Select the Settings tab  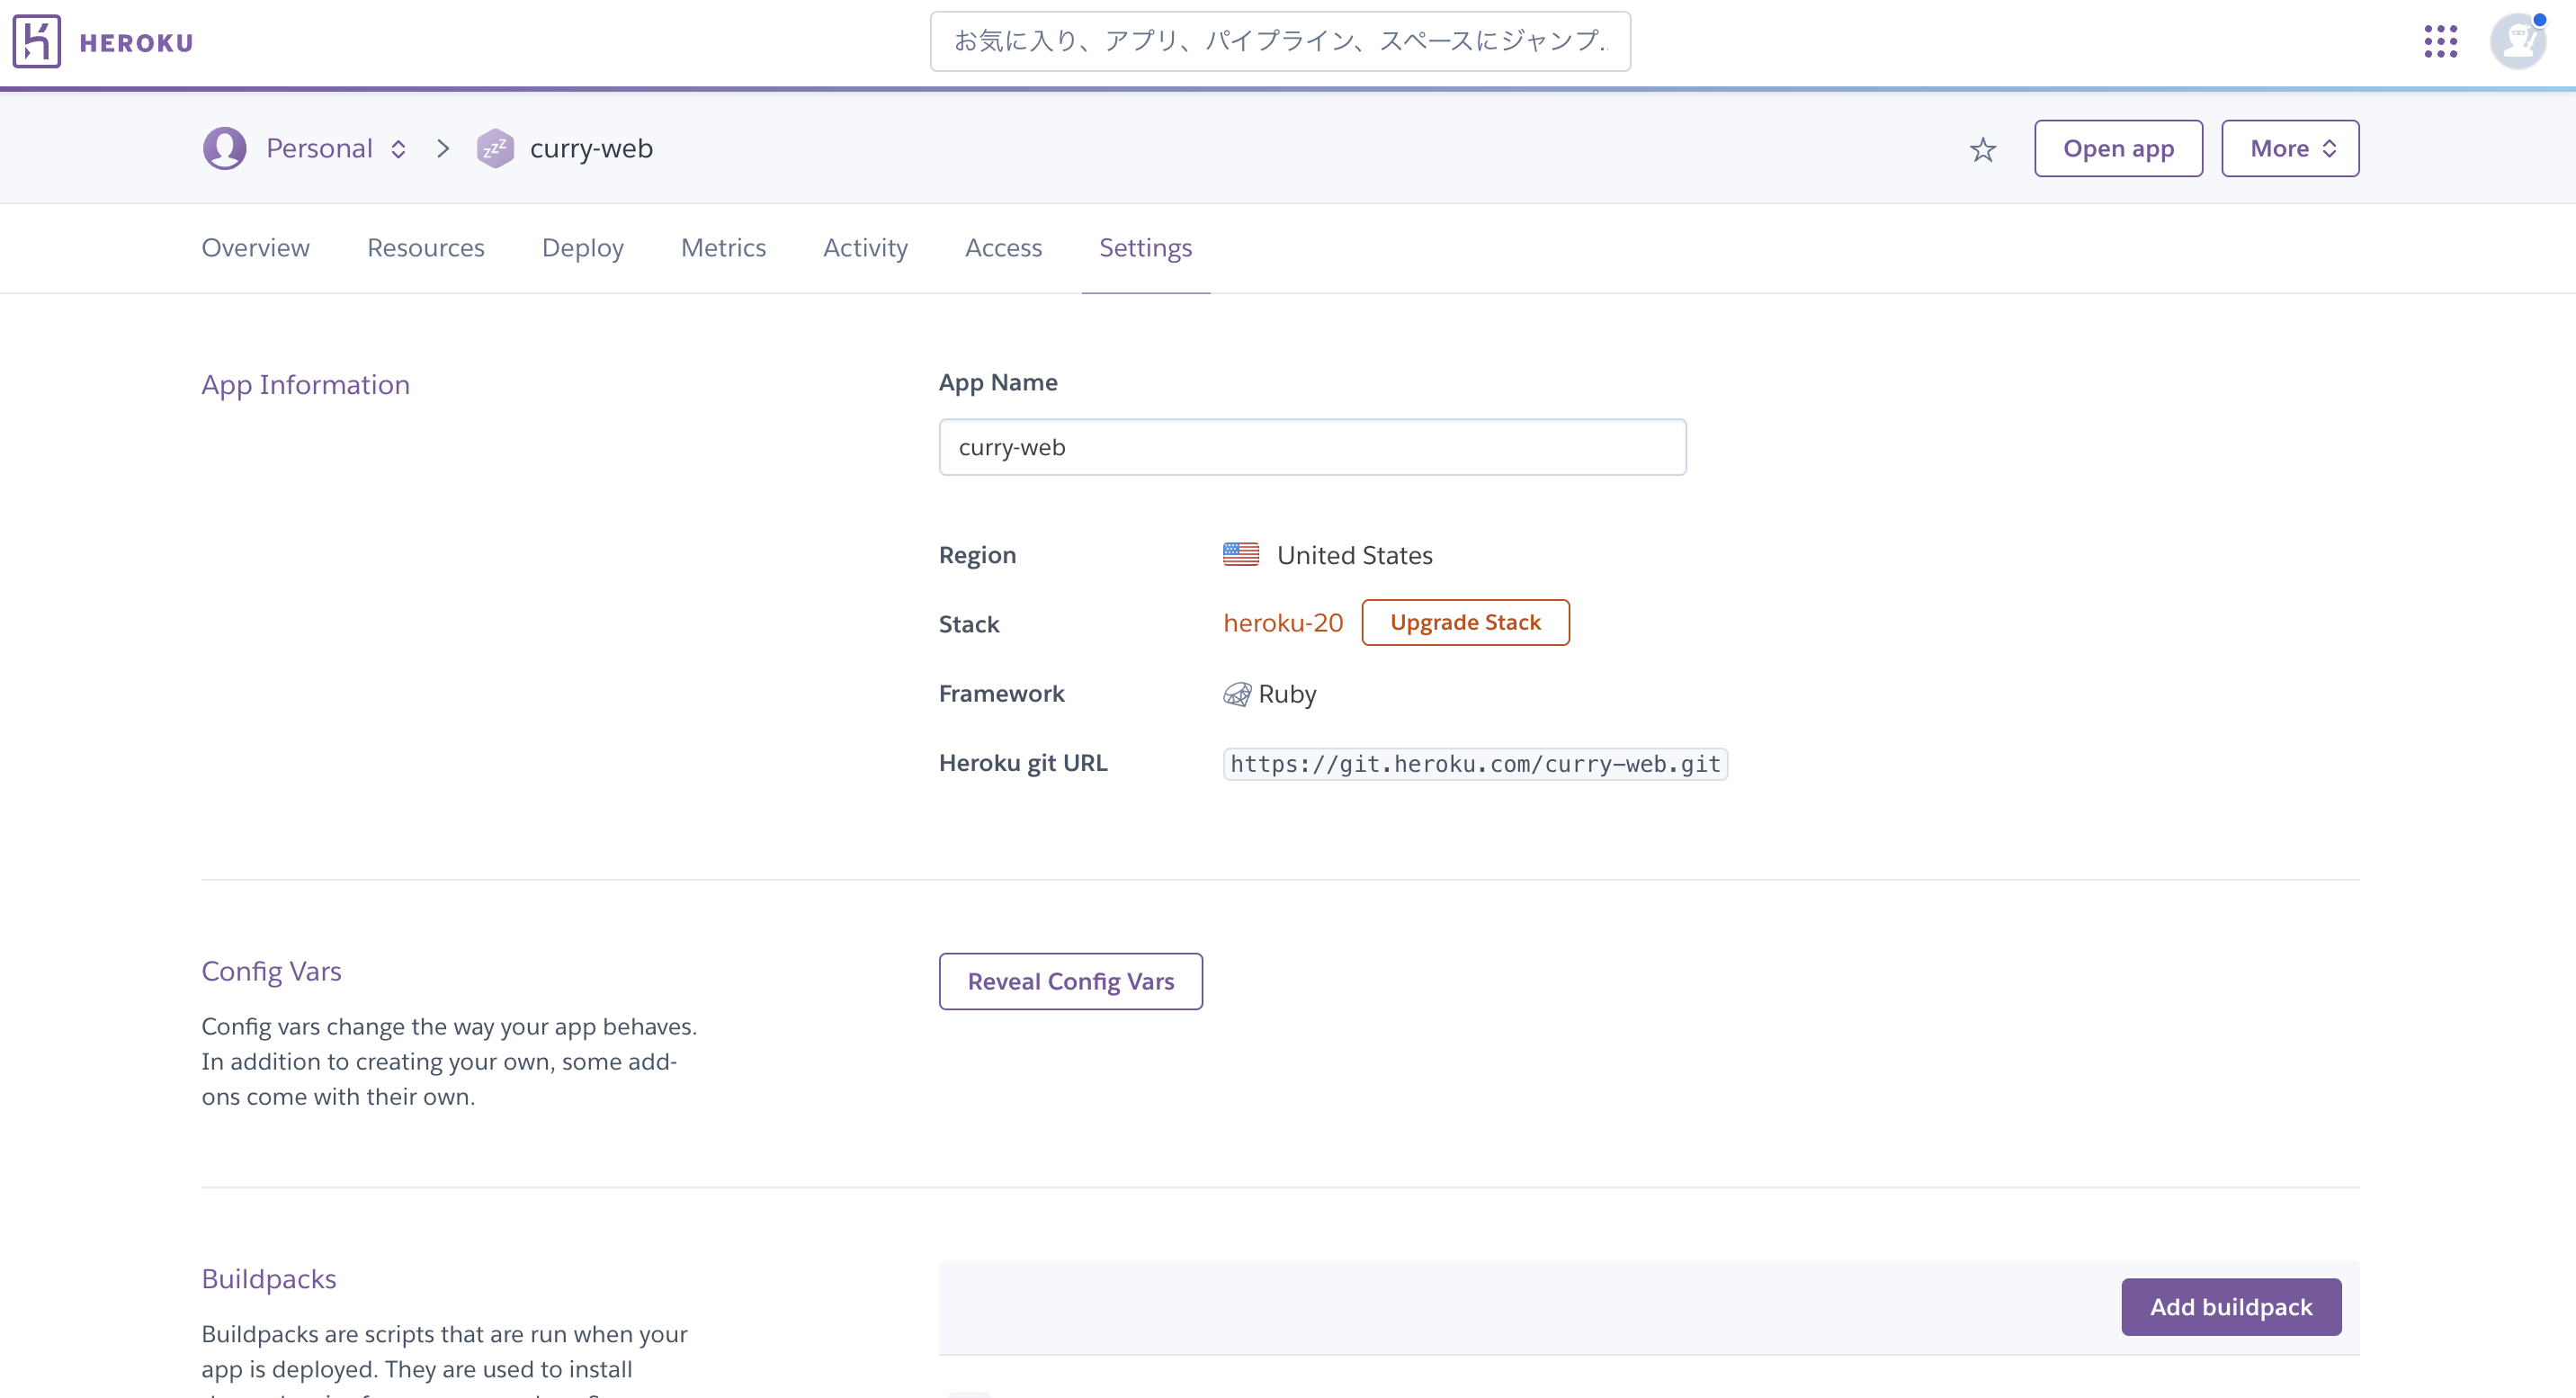[1146, 246]
